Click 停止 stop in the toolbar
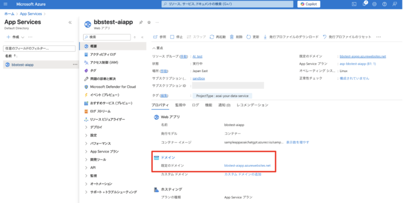 coord(176,37)
